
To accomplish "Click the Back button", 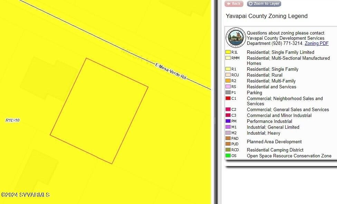I will coord(234,4).
